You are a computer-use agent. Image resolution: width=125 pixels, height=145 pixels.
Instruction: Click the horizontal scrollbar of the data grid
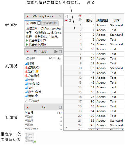tap(106, 129)
